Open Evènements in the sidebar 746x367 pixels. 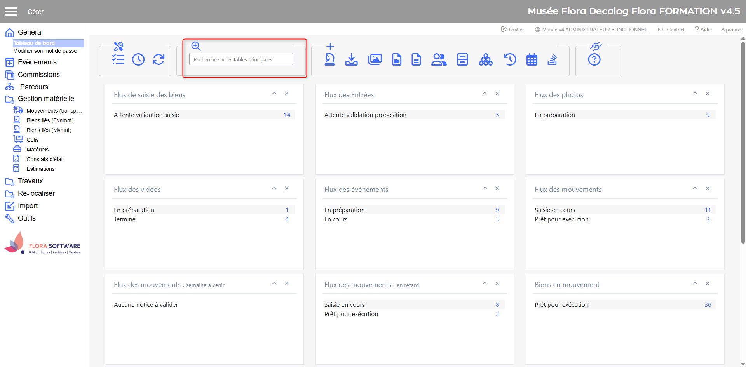(37, 62)
